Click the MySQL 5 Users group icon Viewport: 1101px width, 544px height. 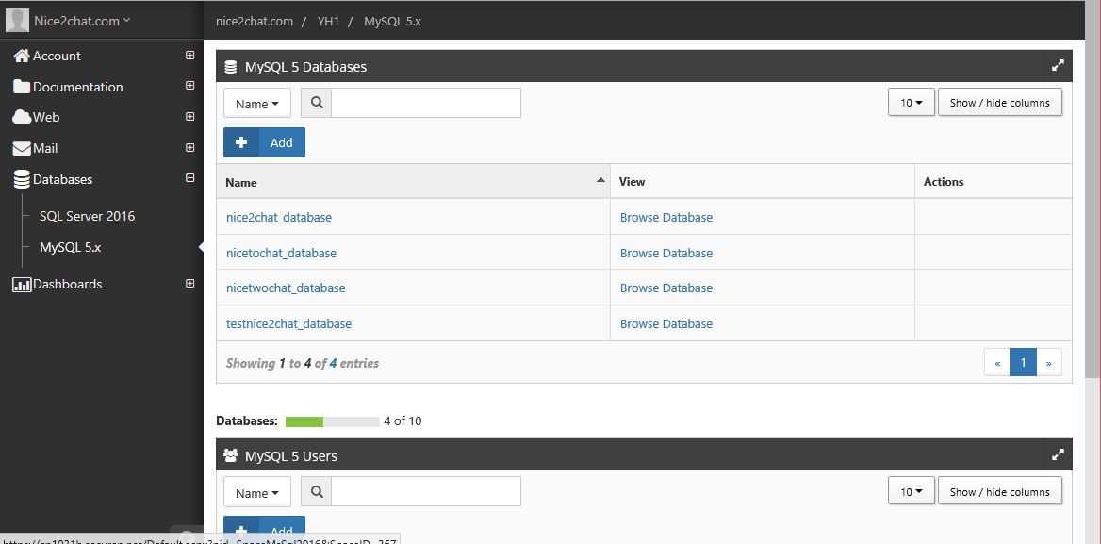point(230,456)
